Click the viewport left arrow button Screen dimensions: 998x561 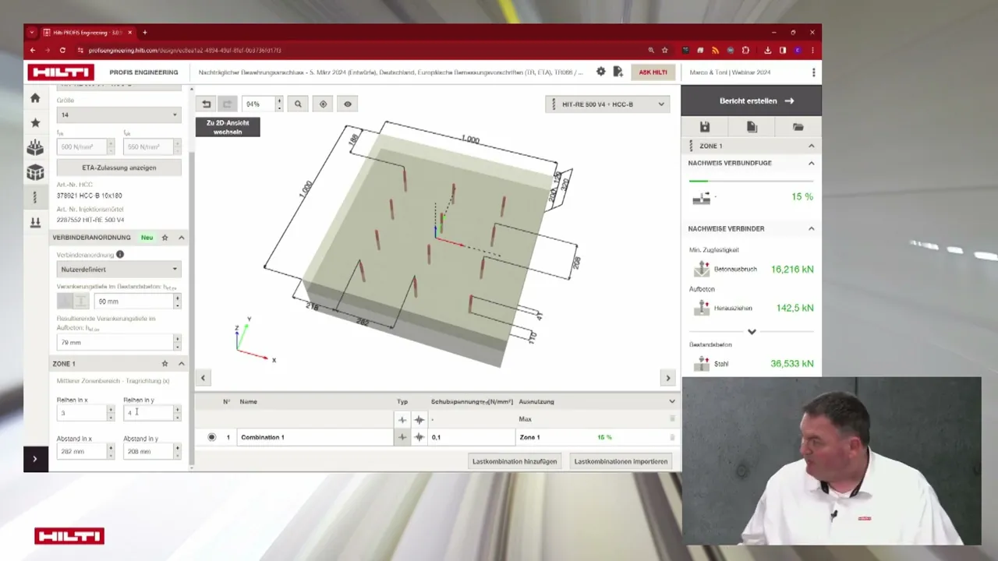coord(203,378)
